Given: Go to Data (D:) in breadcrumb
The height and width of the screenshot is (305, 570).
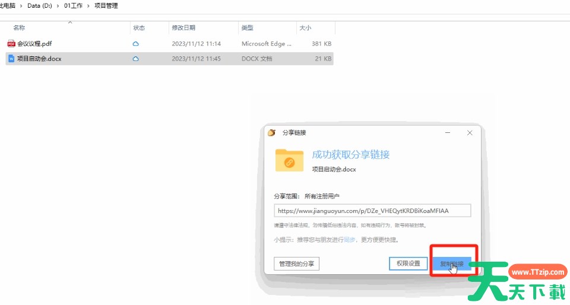Looking at the screenshot, I should coord(40,6).
